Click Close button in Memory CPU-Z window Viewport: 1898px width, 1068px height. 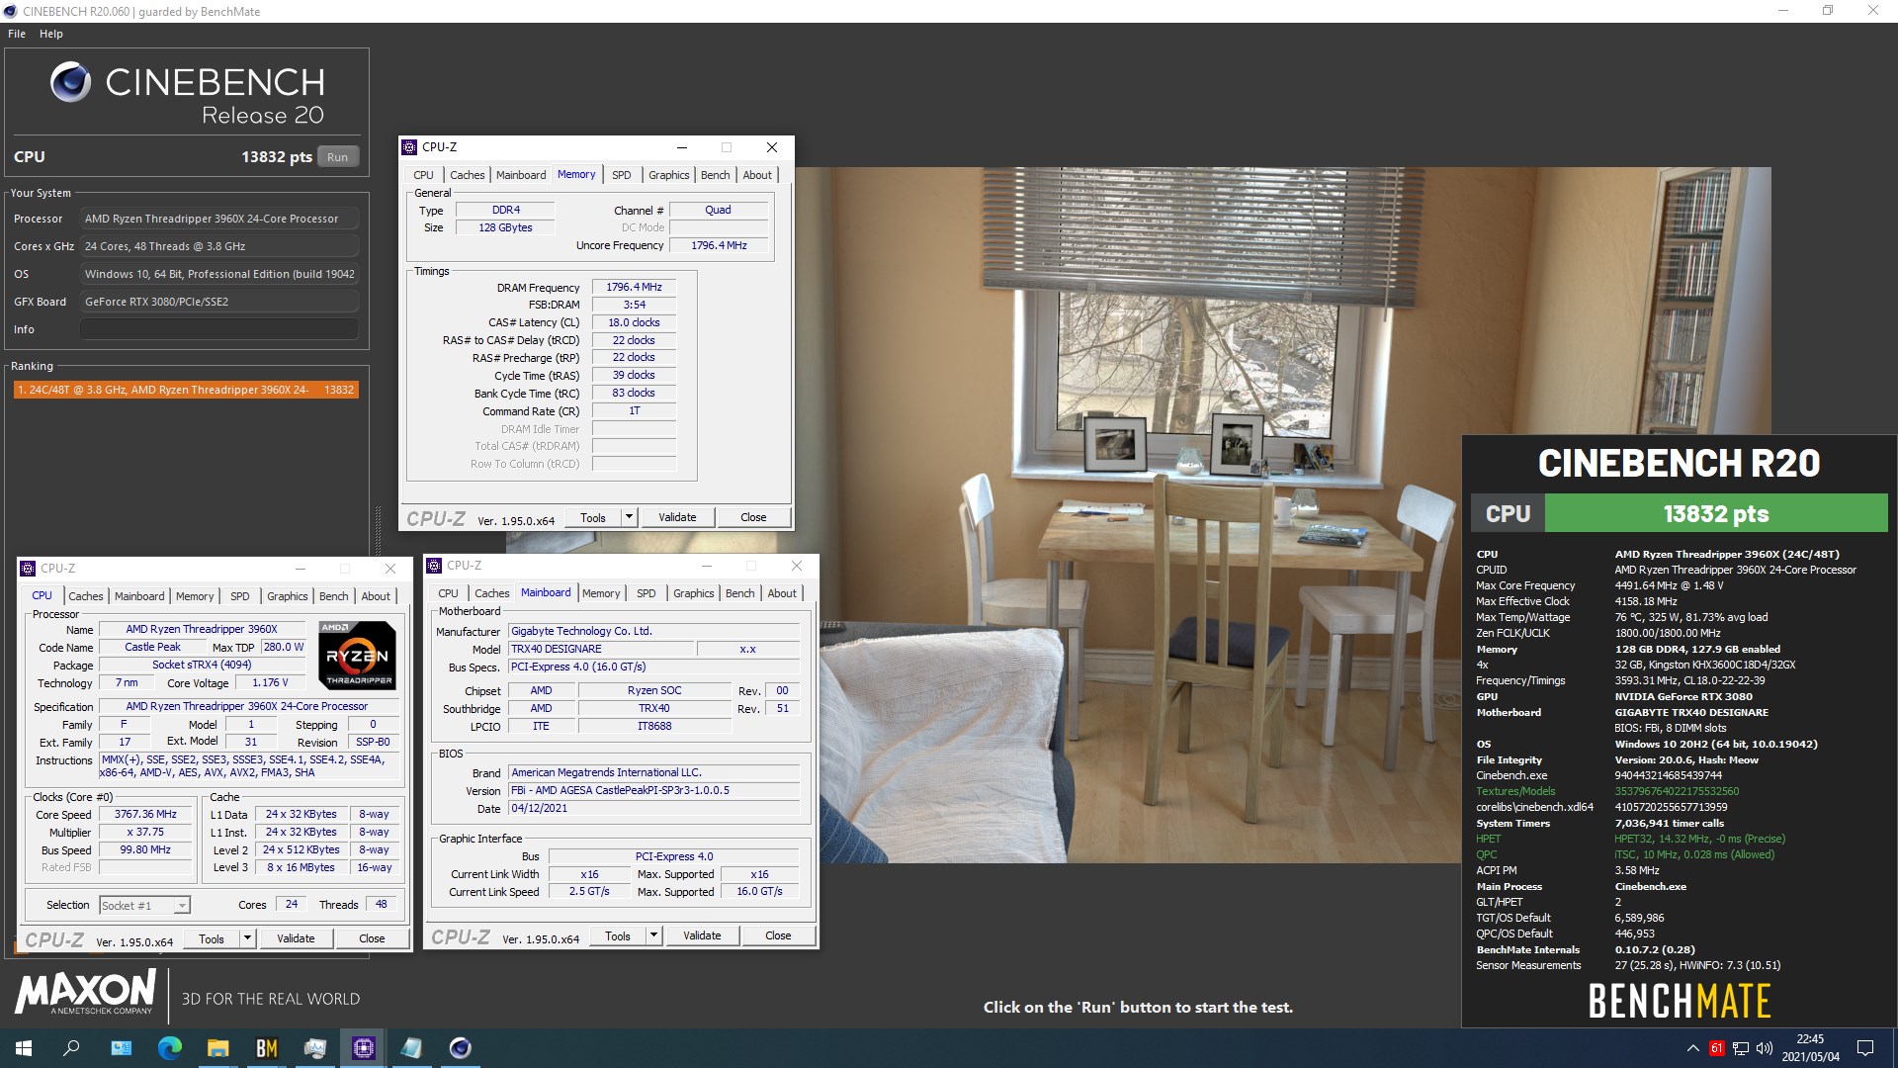(753, 517)
